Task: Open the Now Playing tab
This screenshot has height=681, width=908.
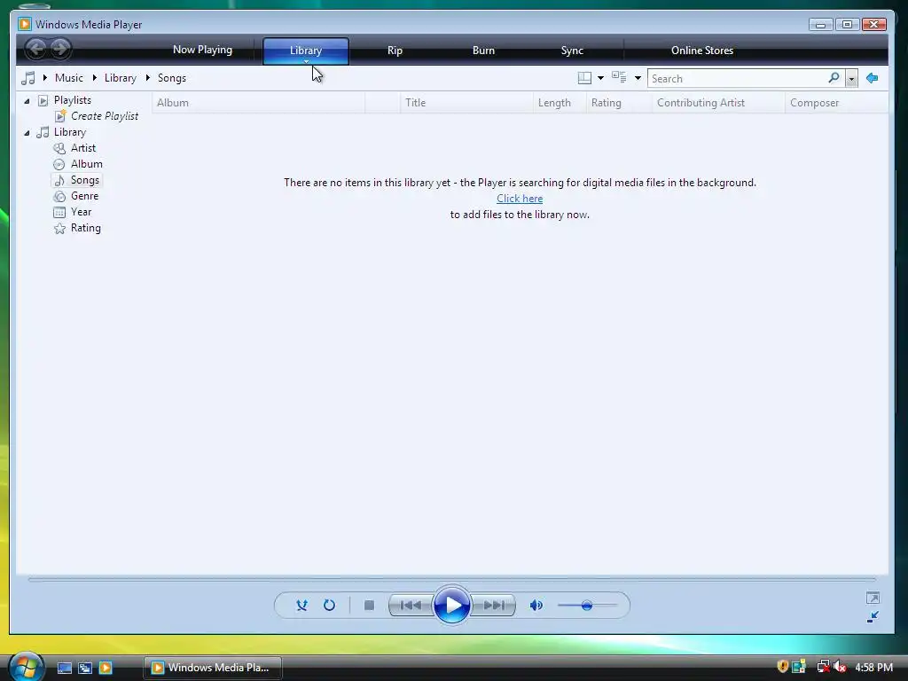Action: pos(203,50)
